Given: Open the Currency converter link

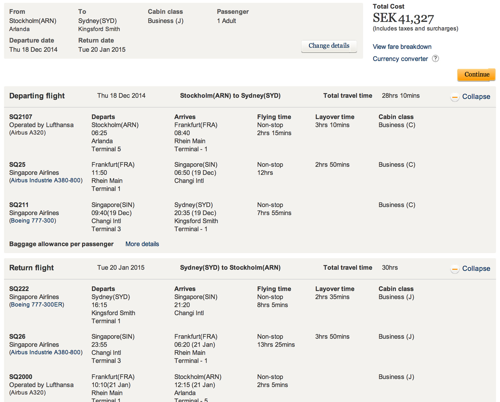Looking at the screenshot, I should click(x=400, y=59).
